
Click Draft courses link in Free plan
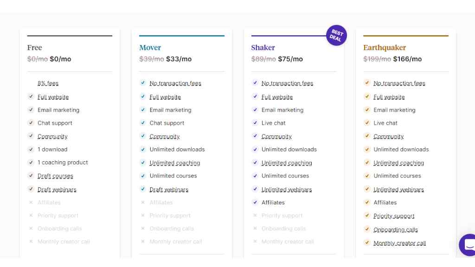point(55,176)
